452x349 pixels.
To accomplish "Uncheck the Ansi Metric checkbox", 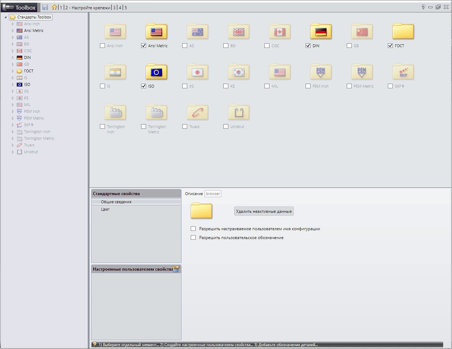I will tap(144, 46).
